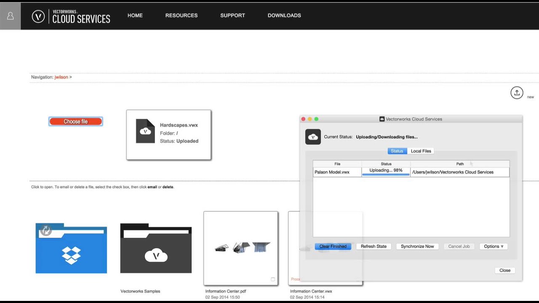Viewport: 539px width, 303px height.
Task: Click the Cancel Job button
Action: coord(459,247)
